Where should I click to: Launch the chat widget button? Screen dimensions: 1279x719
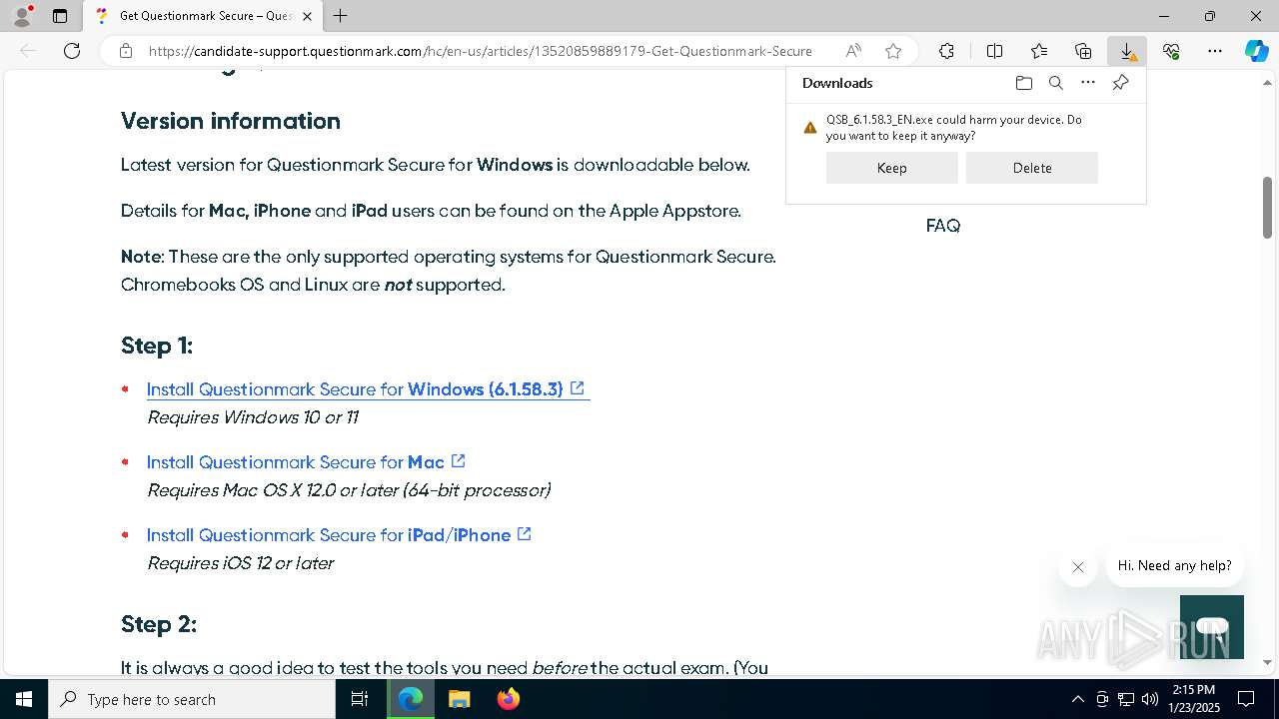pyautogui.click(x=1212, y=627)
